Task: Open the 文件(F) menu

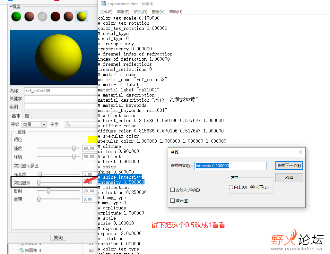Action: (106, 12)
